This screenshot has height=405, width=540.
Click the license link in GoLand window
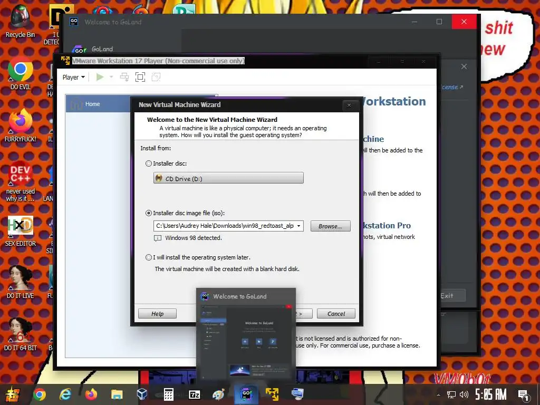coord(452,87)
